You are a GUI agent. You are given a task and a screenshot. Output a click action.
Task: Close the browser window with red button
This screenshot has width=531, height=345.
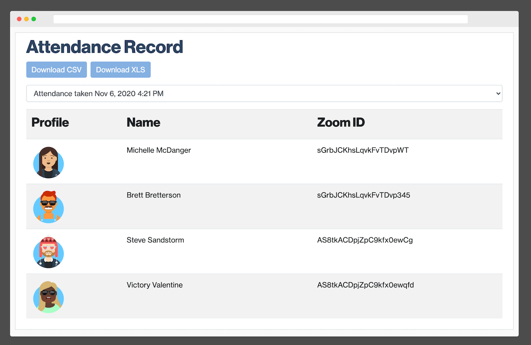[x=19, y=19]
